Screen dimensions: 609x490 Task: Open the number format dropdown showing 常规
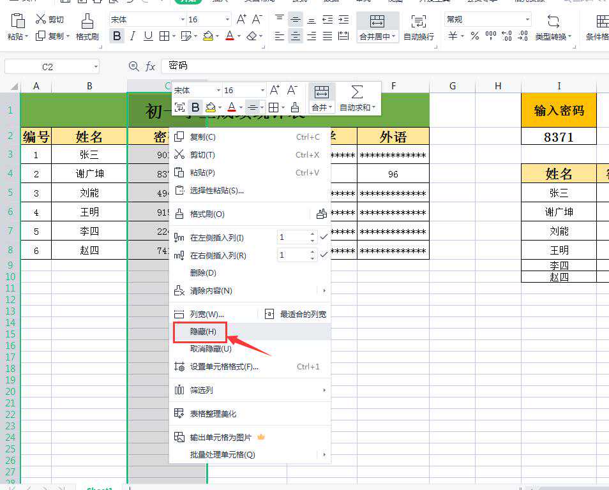527,20
